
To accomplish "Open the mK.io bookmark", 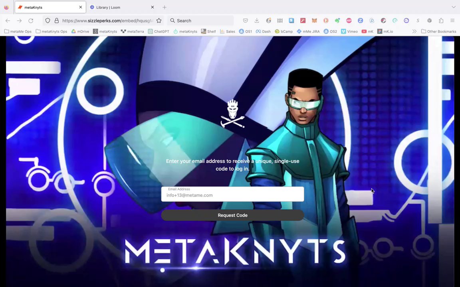I will tap(385, 31).
